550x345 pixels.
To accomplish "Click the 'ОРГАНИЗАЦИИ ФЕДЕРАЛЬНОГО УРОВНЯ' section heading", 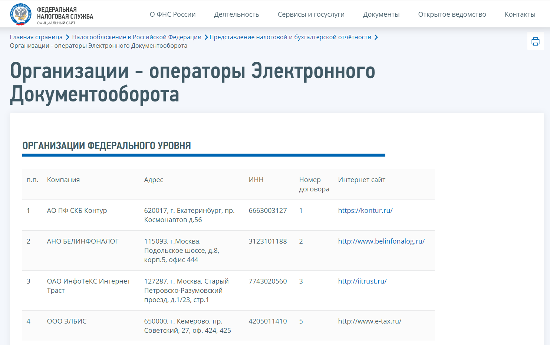I will (107, 145).
